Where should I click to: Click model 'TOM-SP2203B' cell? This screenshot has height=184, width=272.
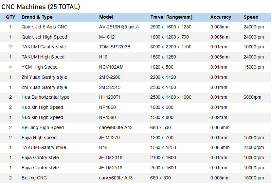pos(115,47)
